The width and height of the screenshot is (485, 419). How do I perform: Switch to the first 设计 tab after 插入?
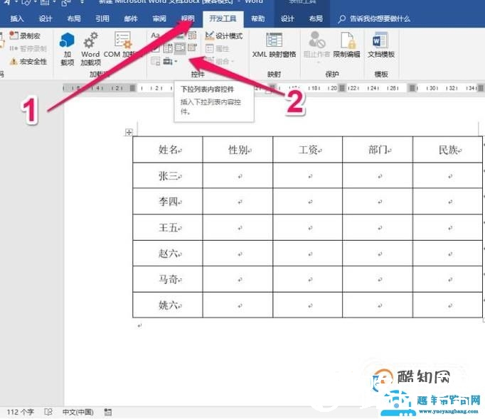tap(46, 19)
